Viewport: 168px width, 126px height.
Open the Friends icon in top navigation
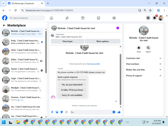pos(67,18)
